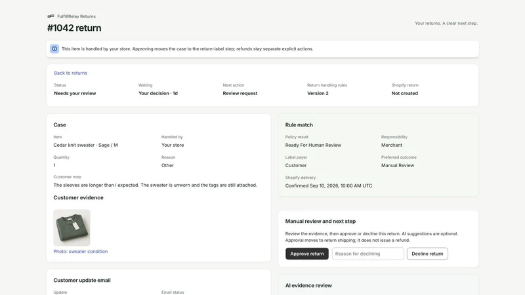Screen dimensions: 525x295
Task: Click the Customer evidence heading
Action: click(78, 198)
